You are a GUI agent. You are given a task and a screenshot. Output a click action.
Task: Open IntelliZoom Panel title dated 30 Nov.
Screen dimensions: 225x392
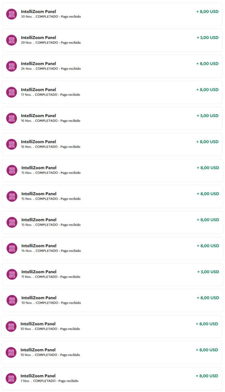click(x=39, y=11)
